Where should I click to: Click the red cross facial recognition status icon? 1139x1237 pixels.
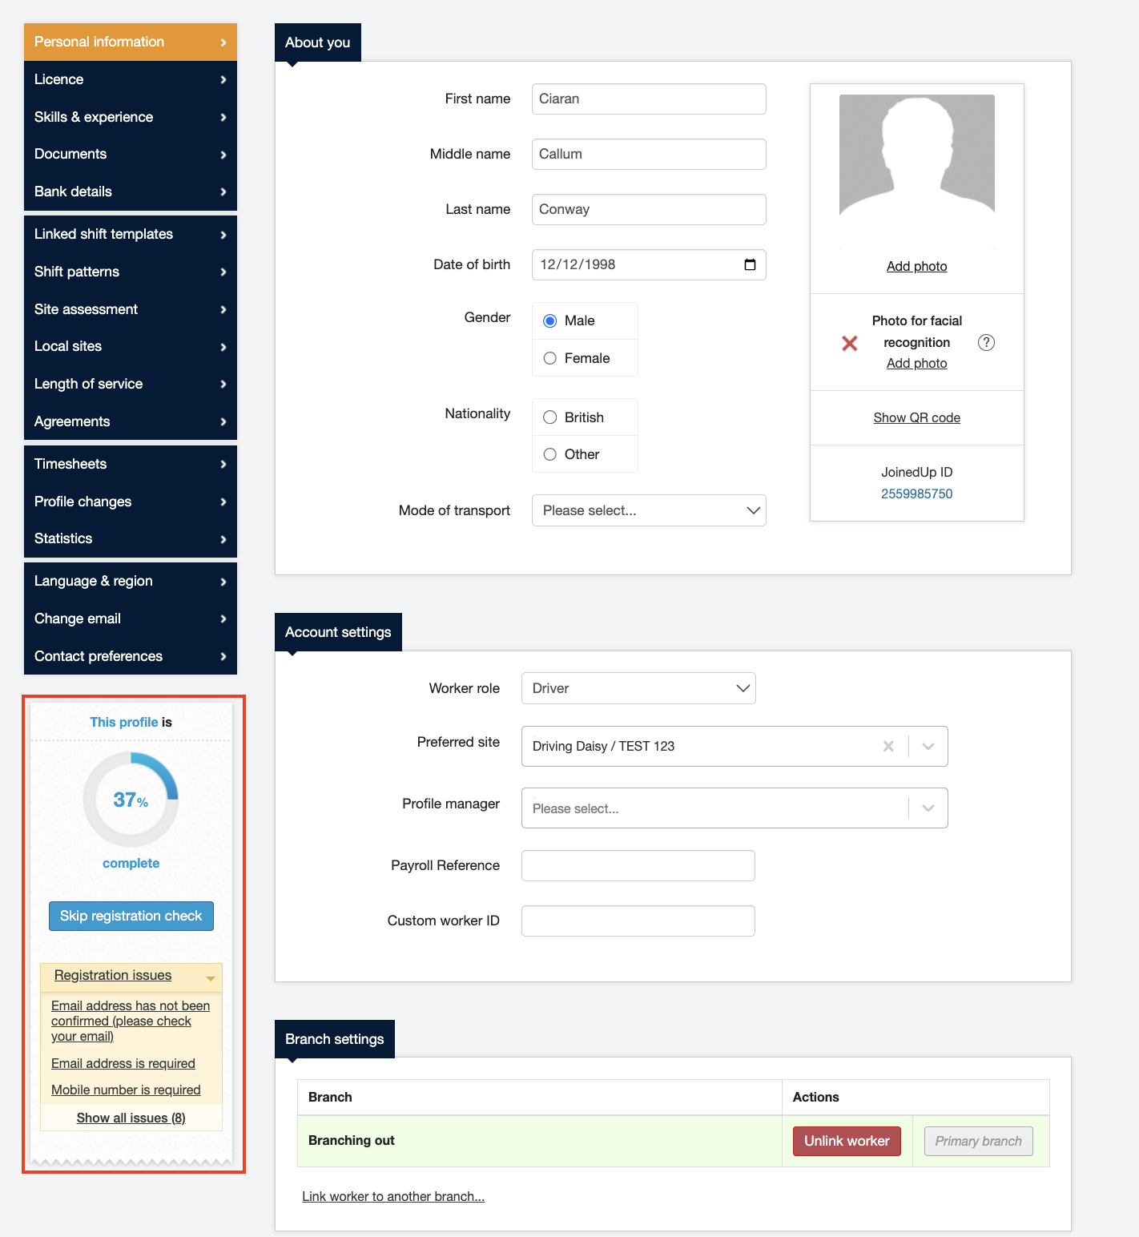tap(850, 343)
